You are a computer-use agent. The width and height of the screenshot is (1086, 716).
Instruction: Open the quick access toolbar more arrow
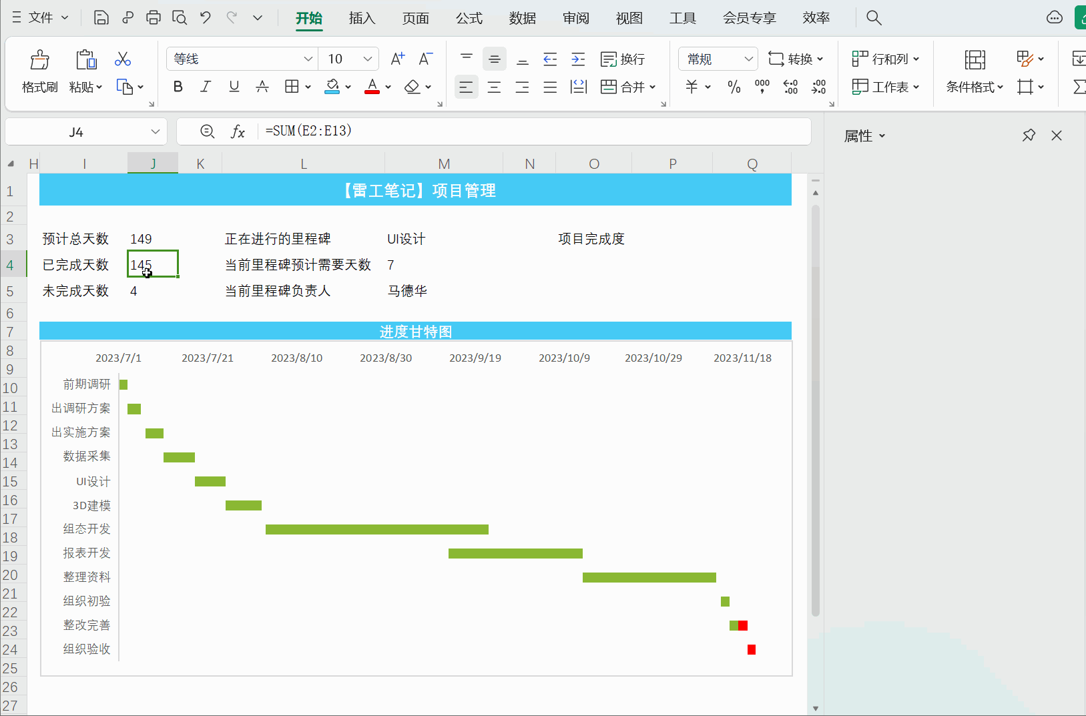click(x=258, y=18)
